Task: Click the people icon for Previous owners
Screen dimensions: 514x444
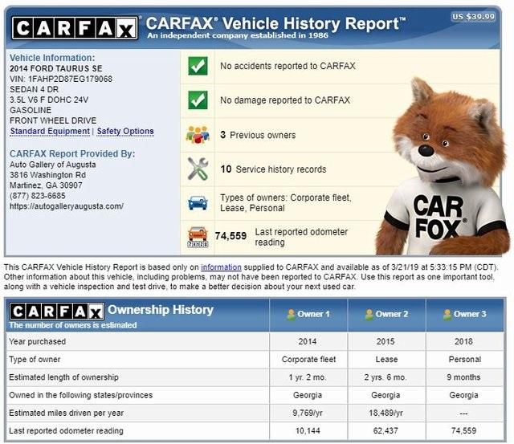Action: click(198, 135)
